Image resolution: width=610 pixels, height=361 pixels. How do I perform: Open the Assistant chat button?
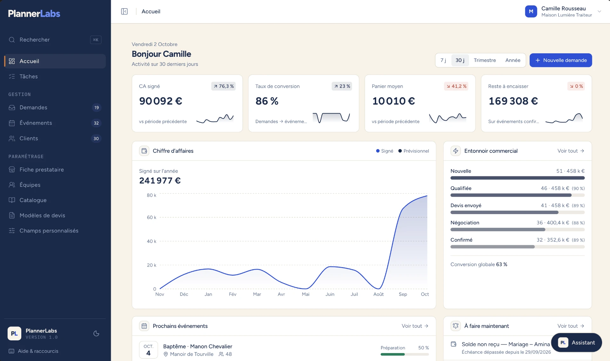coord(577,343)
